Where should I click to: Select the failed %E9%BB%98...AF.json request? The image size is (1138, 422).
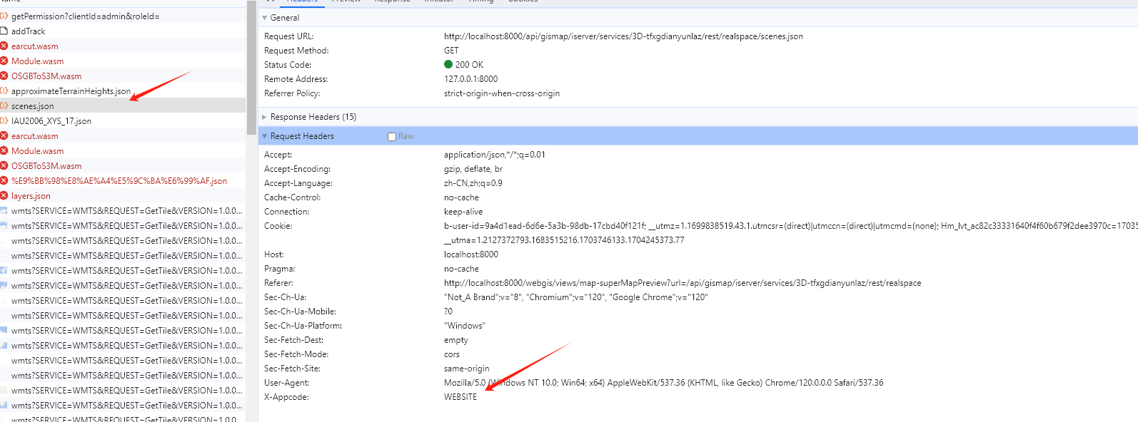[123, 180]
